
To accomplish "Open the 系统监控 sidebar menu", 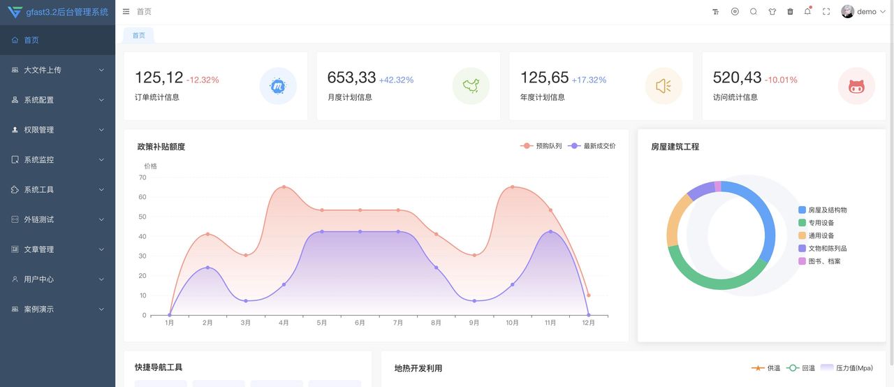I will tap(57, 160).
